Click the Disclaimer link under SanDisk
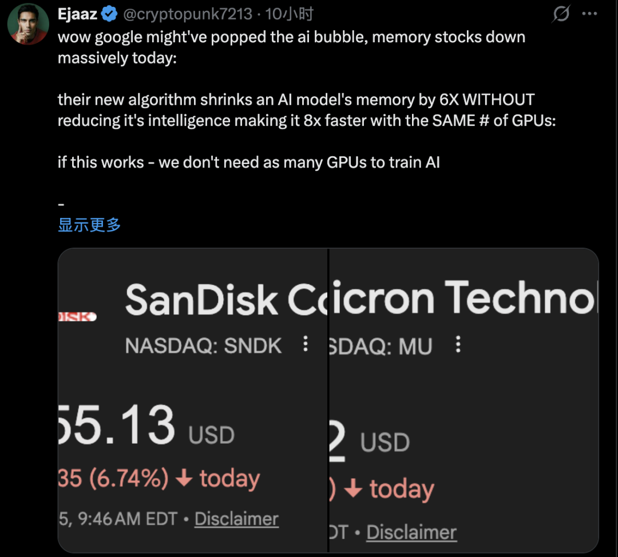618x557 pixels. point(236,519)
